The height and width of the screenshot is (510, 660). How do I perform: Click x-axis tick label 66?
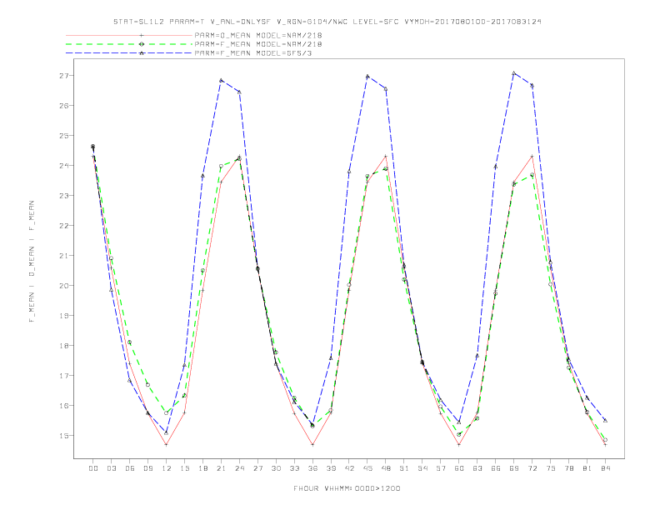coord(496,468)
